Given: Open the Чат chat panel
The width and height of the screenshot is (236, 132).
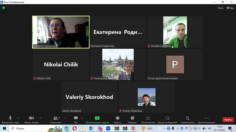Looking at the screenshot, I should point(76,120).
